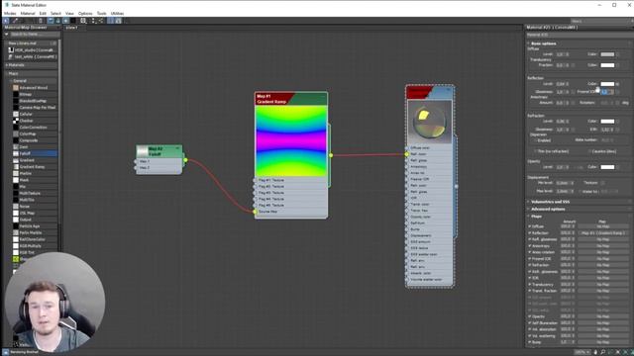
Task: Open the Refraction color swatch
Action: click(x=607, y=121)
